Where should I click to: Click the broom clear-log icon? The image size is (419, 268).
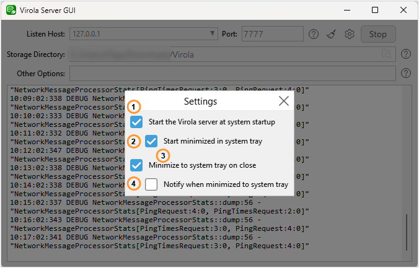pyautogui.click(x=332, y=34)
